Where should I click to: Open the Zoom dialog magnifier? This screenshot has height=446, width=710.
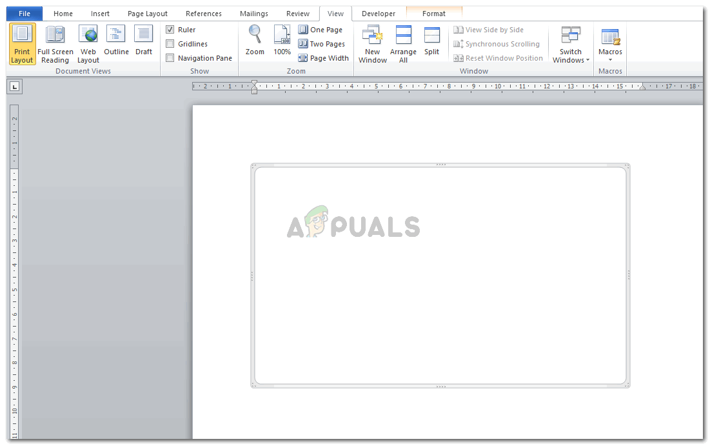255,41
